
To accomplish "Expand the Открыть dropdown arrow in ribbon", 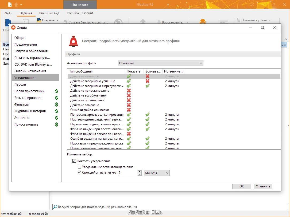I will [x=57, y=20].
